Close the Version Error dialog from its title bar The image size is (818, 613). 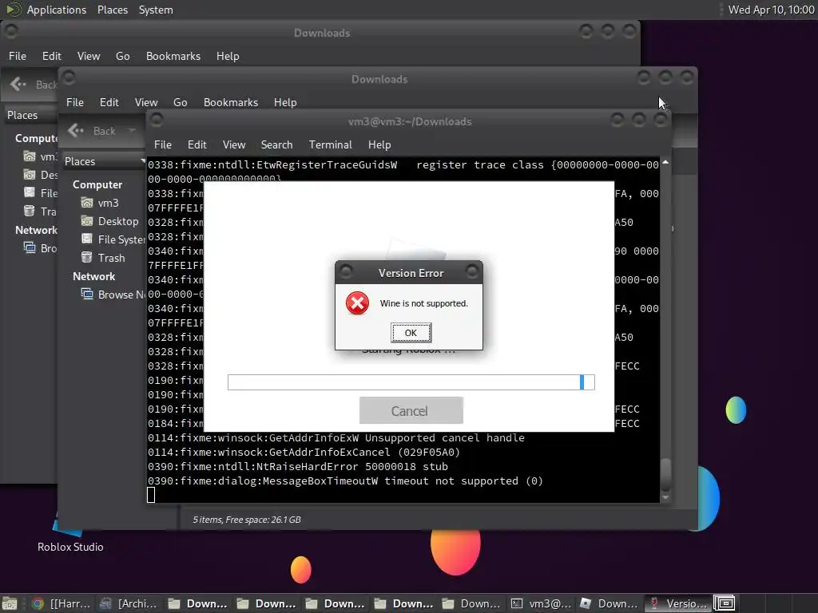tap(472, 271)
